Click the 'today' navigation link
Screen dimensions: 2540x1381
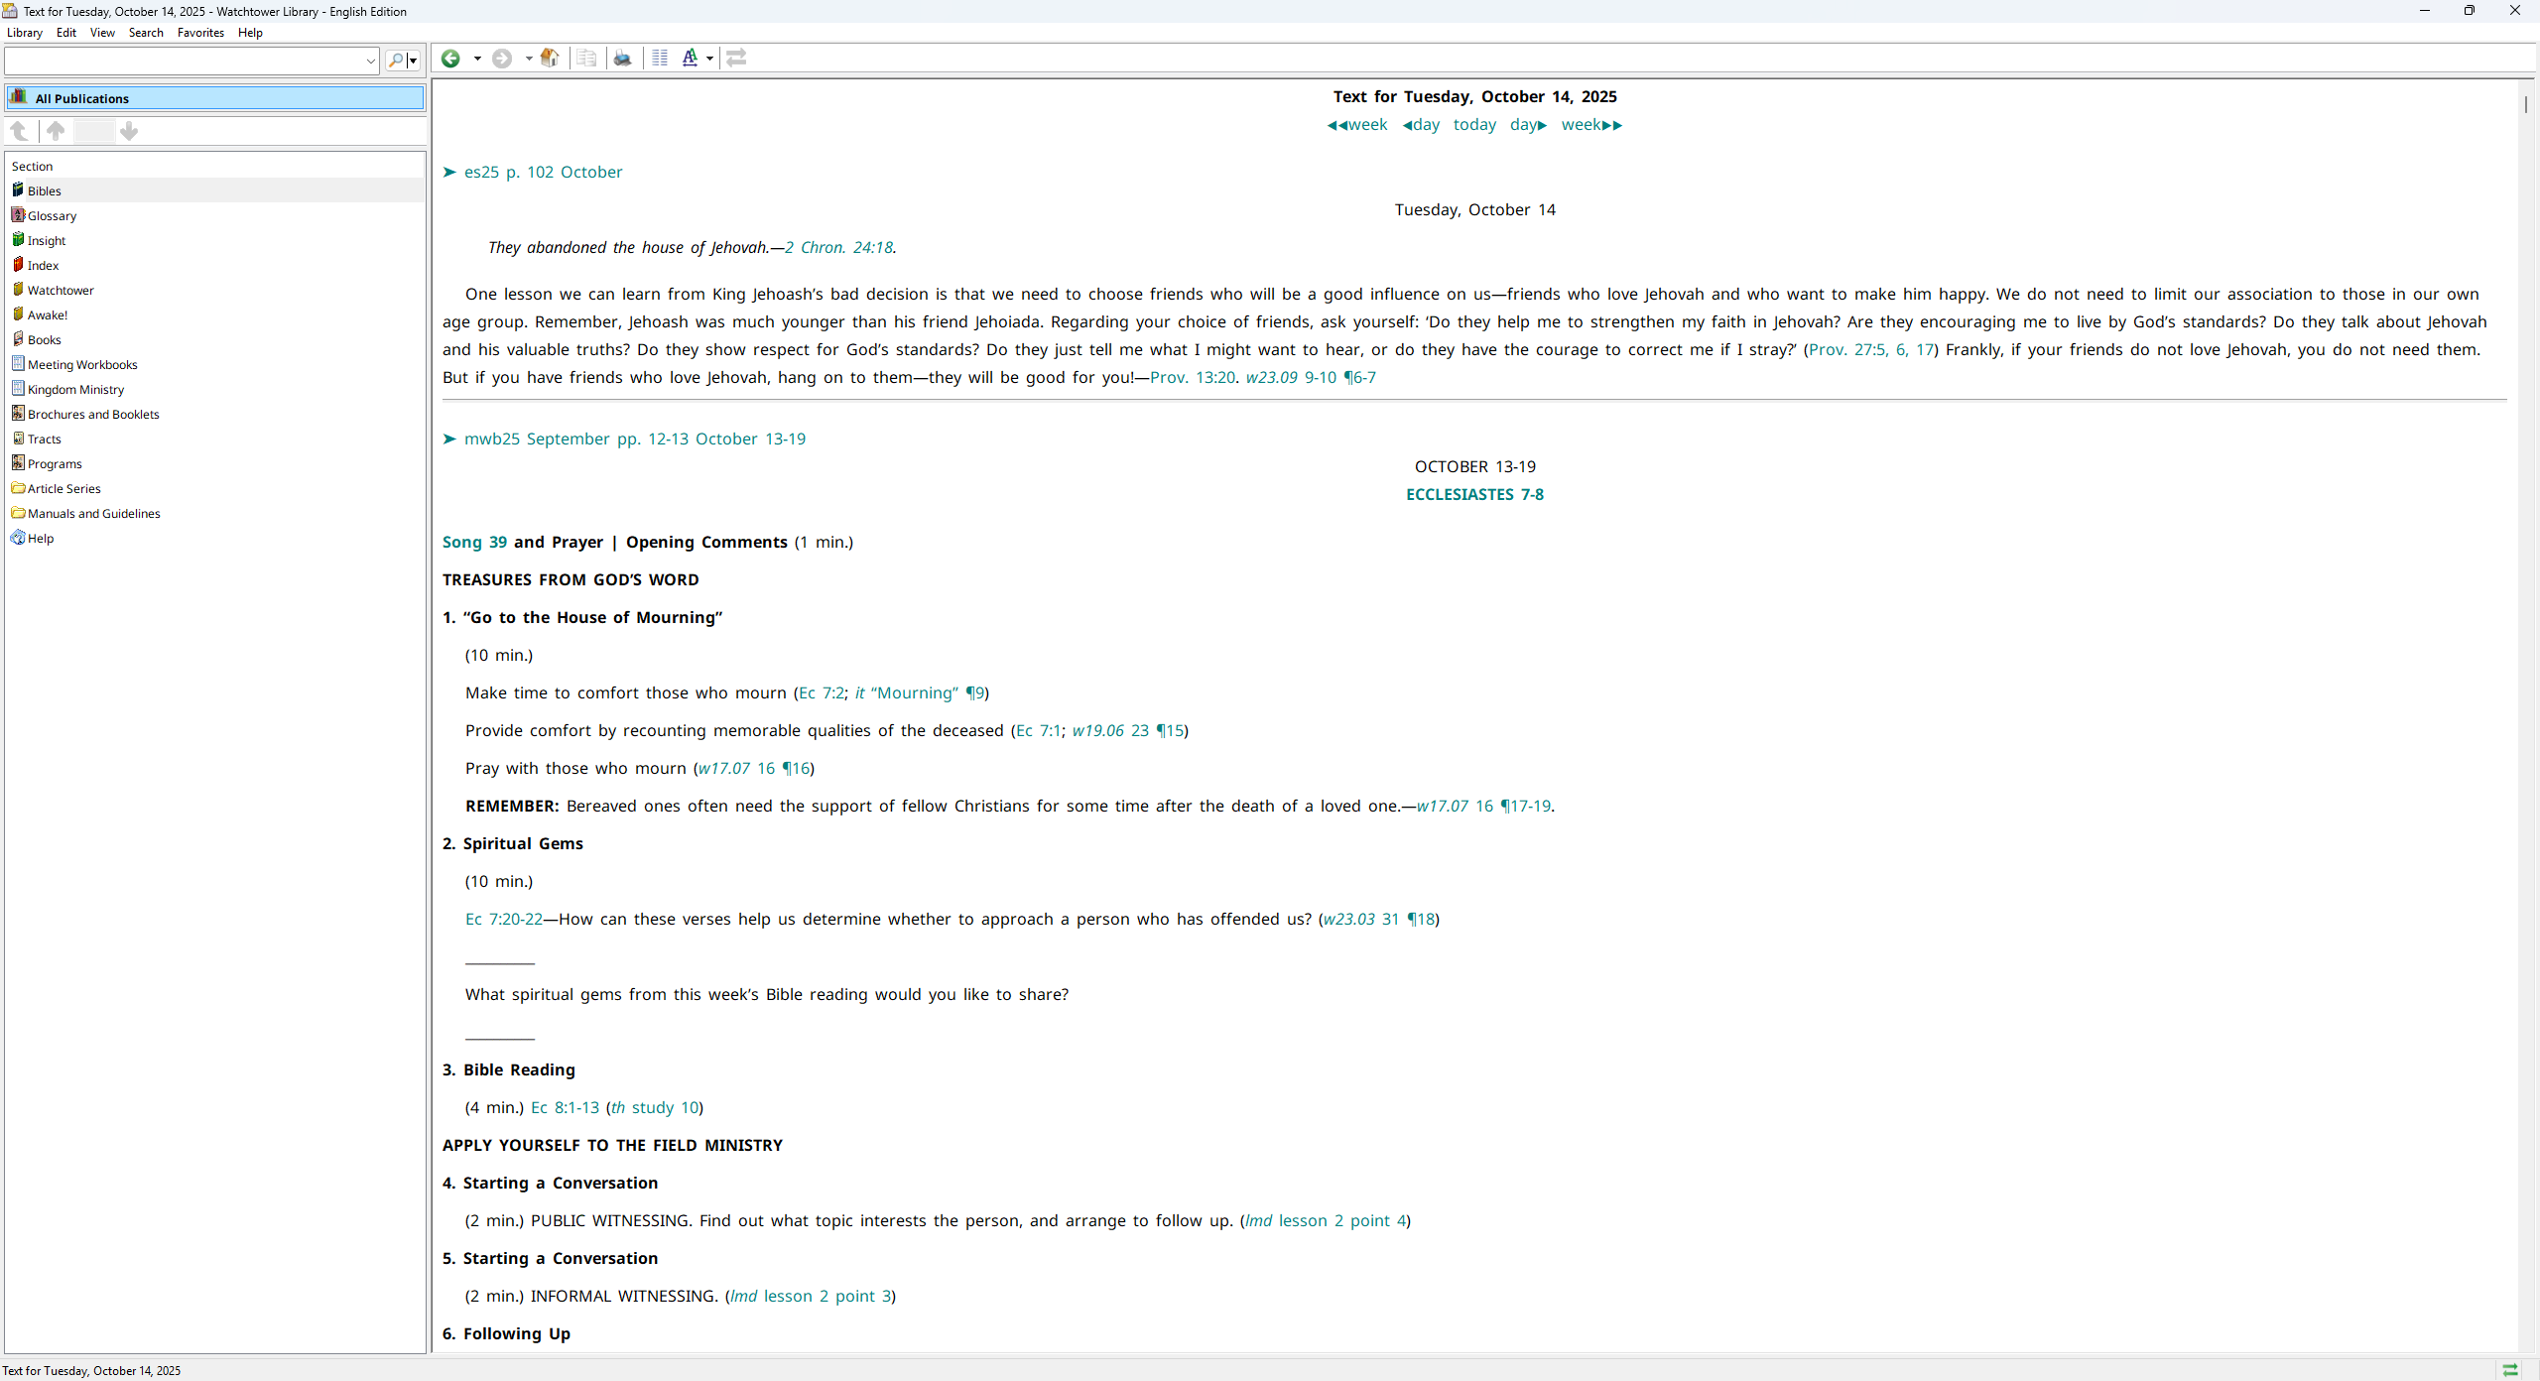pos(1474,125)
